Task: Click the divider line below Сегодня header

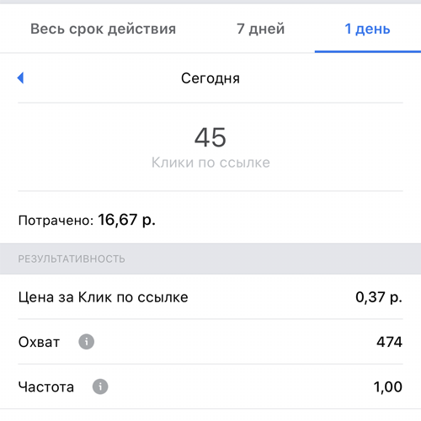Action: 210,103
